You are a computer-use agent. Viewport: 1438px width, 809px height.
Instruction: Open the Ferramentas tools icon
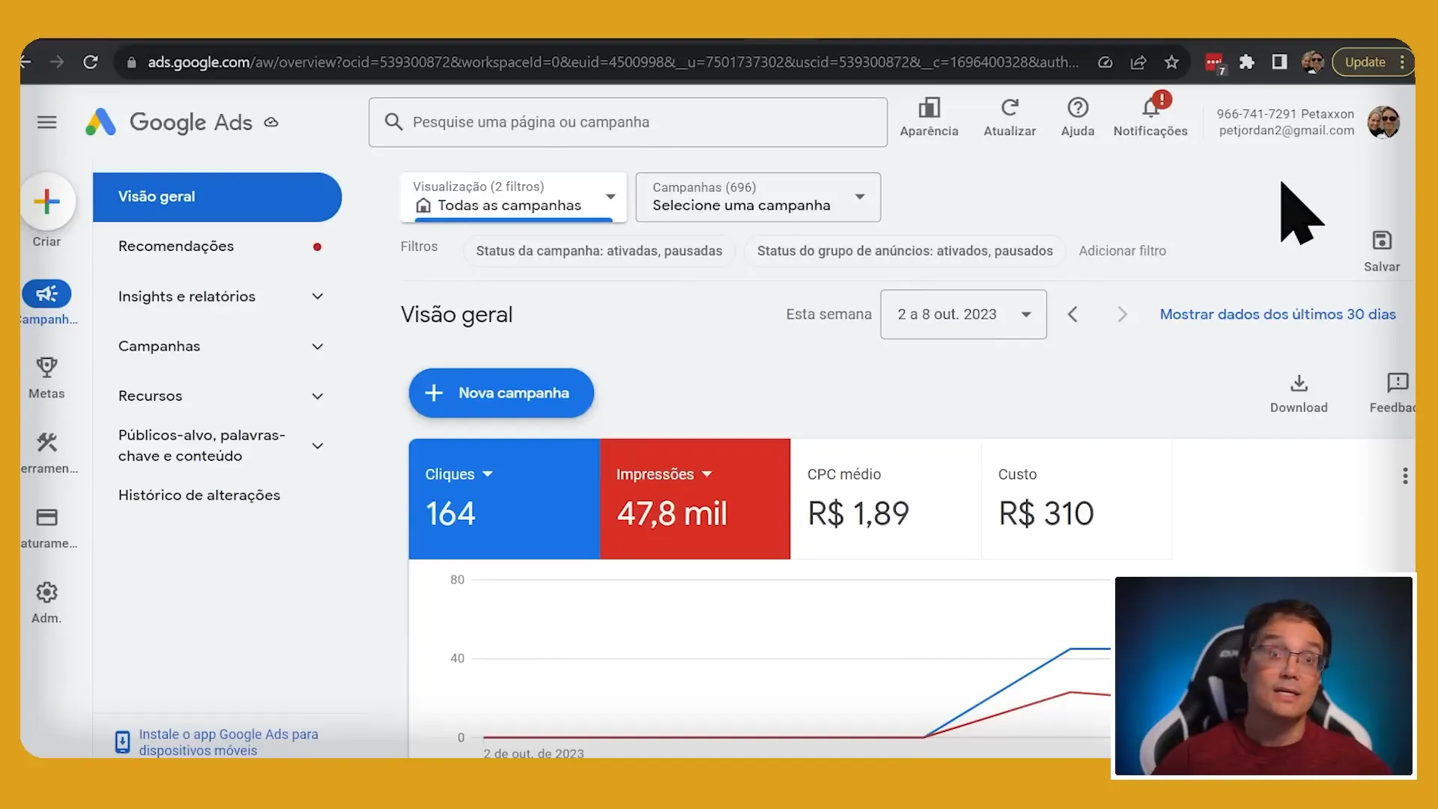(46, 442)
